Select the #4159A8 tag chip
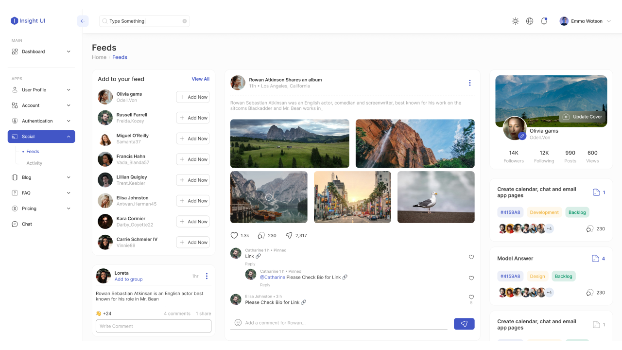The height and width of the screenshot is (350, 622). pyautogui.click(x=510, y=212)
